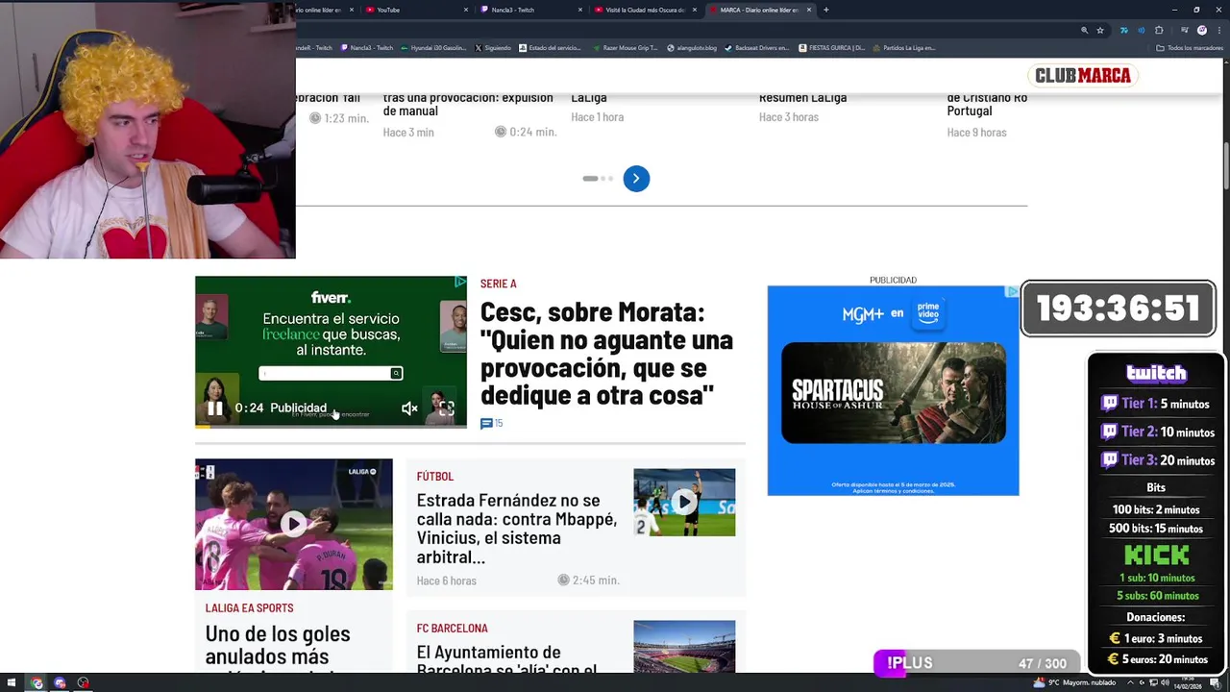Image resolution: width=1230 pixels, height=692 pixels.
Task: Bookmark this page with the star icon
Action: pyautogui.click(x=1100, y=31)
